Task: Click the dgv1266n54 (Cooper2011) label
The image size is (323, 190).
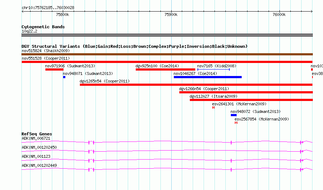Action: [204, 89]
